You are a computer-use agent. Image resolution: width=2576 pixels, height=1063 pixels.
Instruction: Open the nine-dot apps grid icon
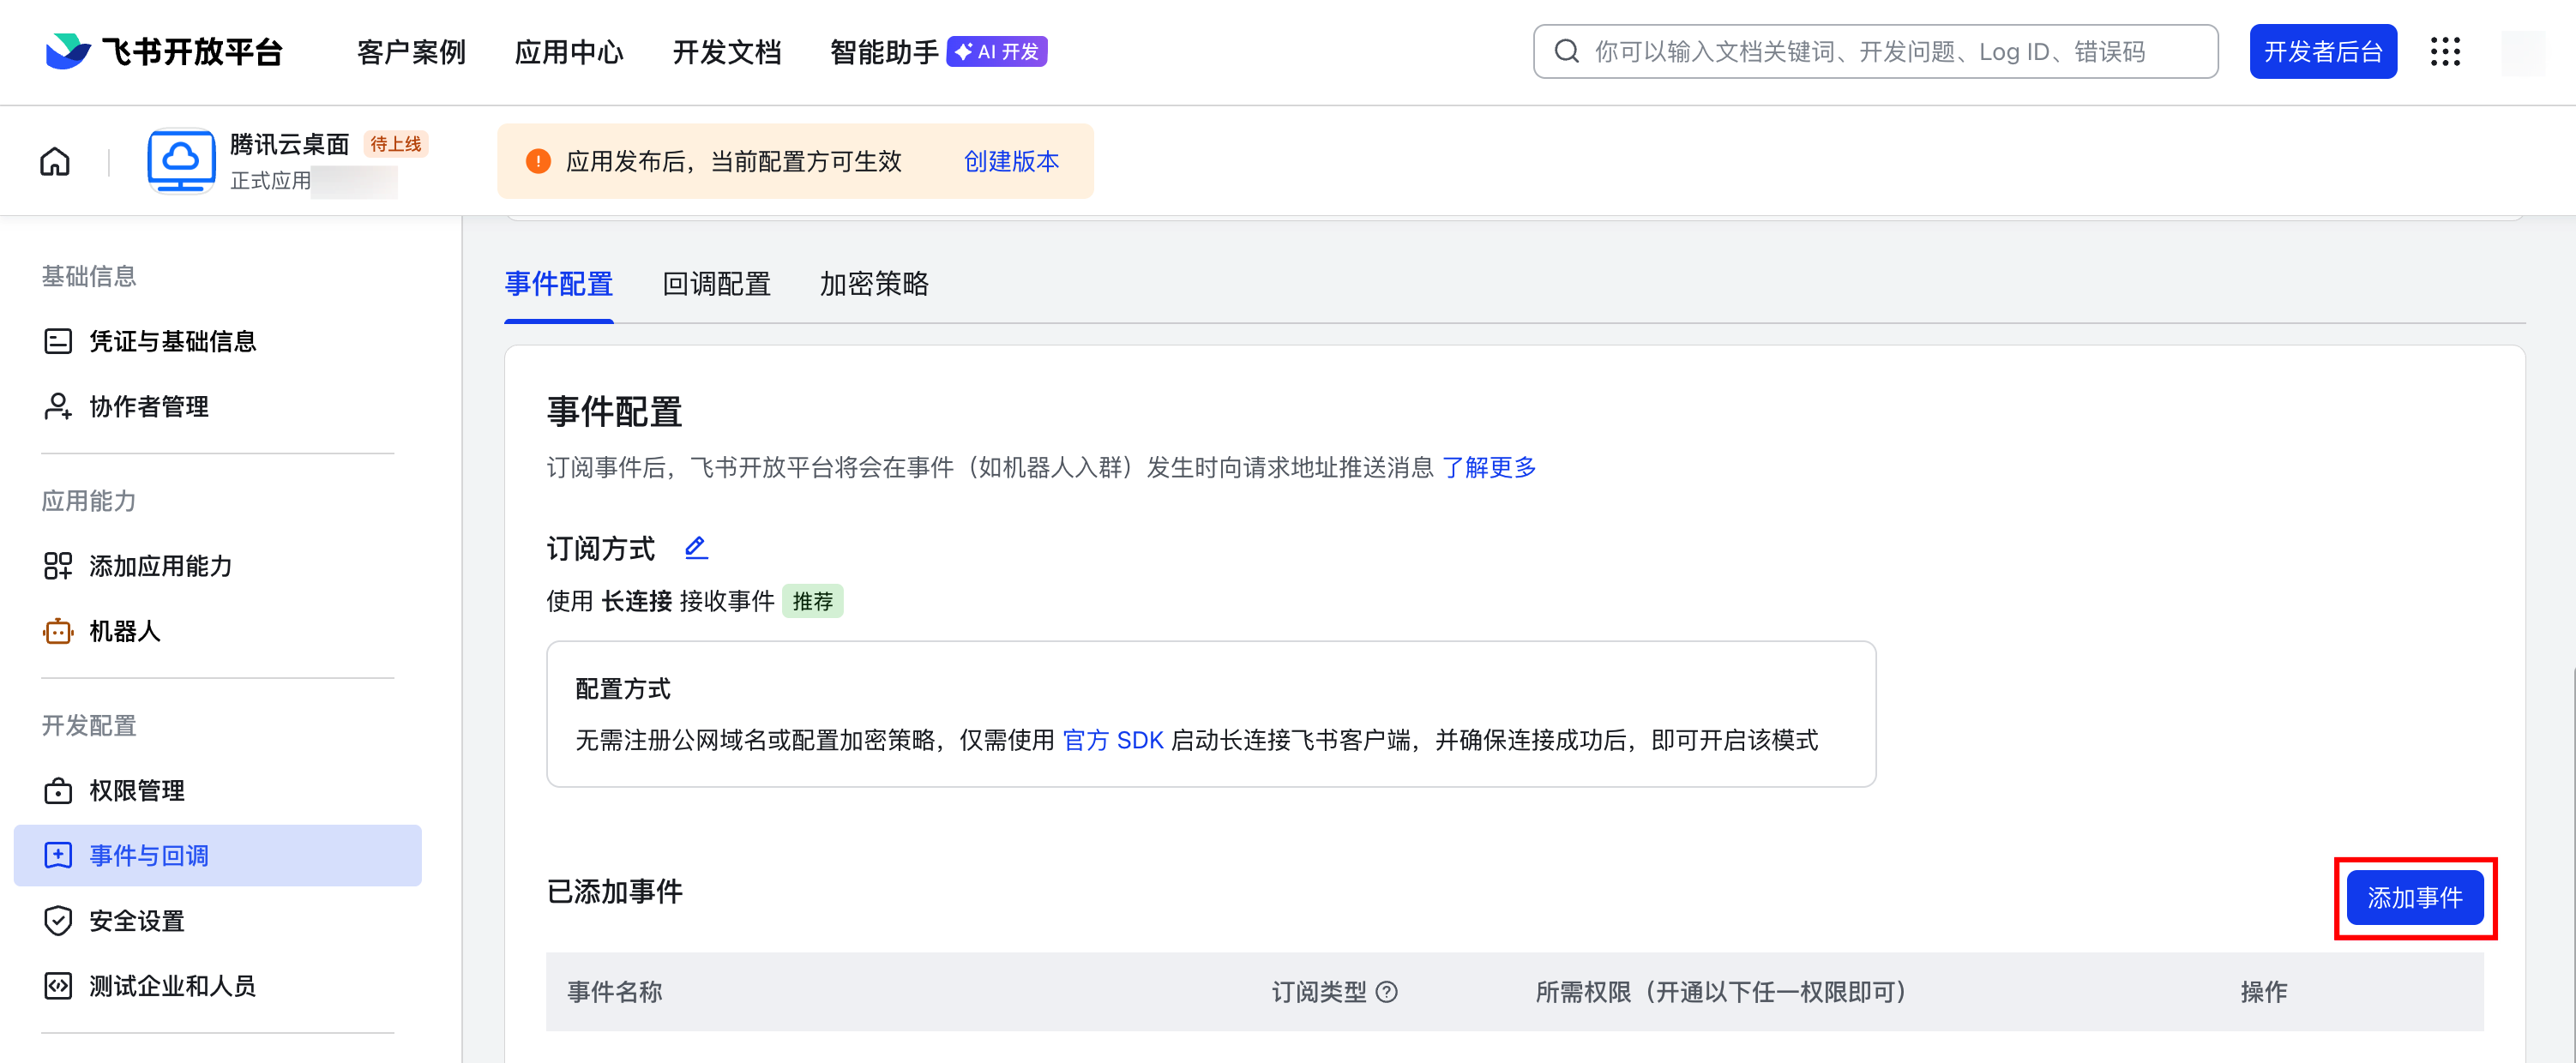point(2445,52)
